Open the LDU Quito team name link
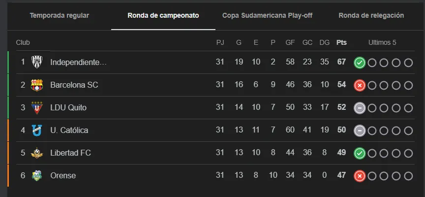 tap(68, 107)
